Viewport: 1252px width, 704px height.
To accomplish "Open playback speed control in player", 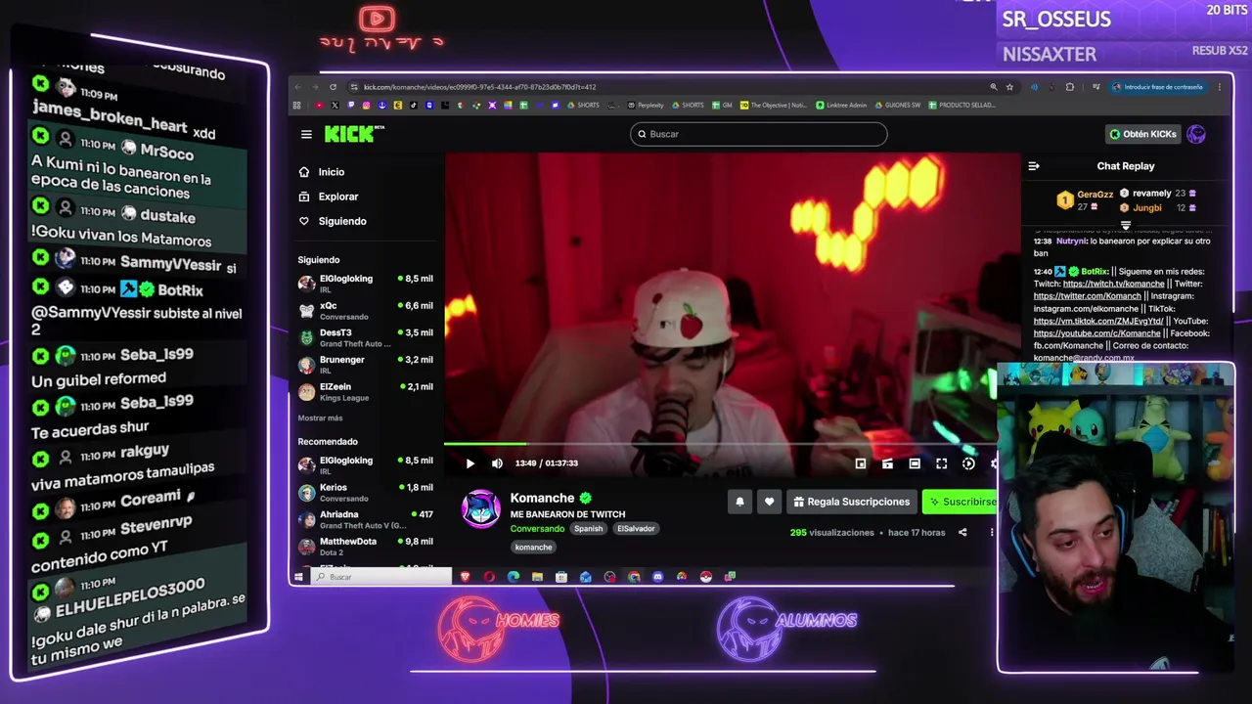I will 968,463.
